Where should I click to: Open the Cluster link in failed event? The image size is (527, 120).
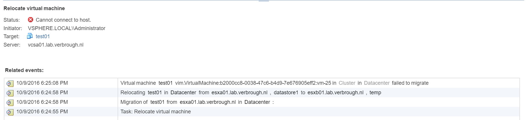coord(347,83)
